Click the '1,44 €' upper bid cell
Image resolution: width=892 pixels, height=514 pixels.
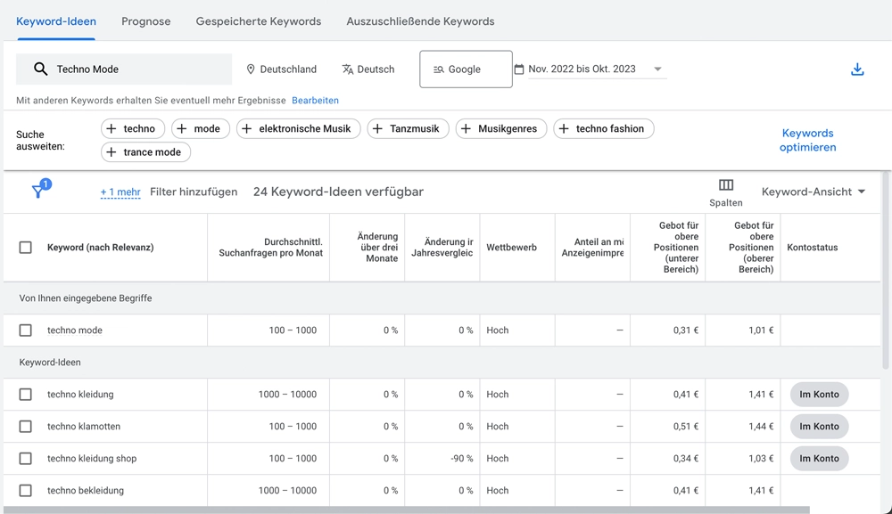(x=761, y=427)
